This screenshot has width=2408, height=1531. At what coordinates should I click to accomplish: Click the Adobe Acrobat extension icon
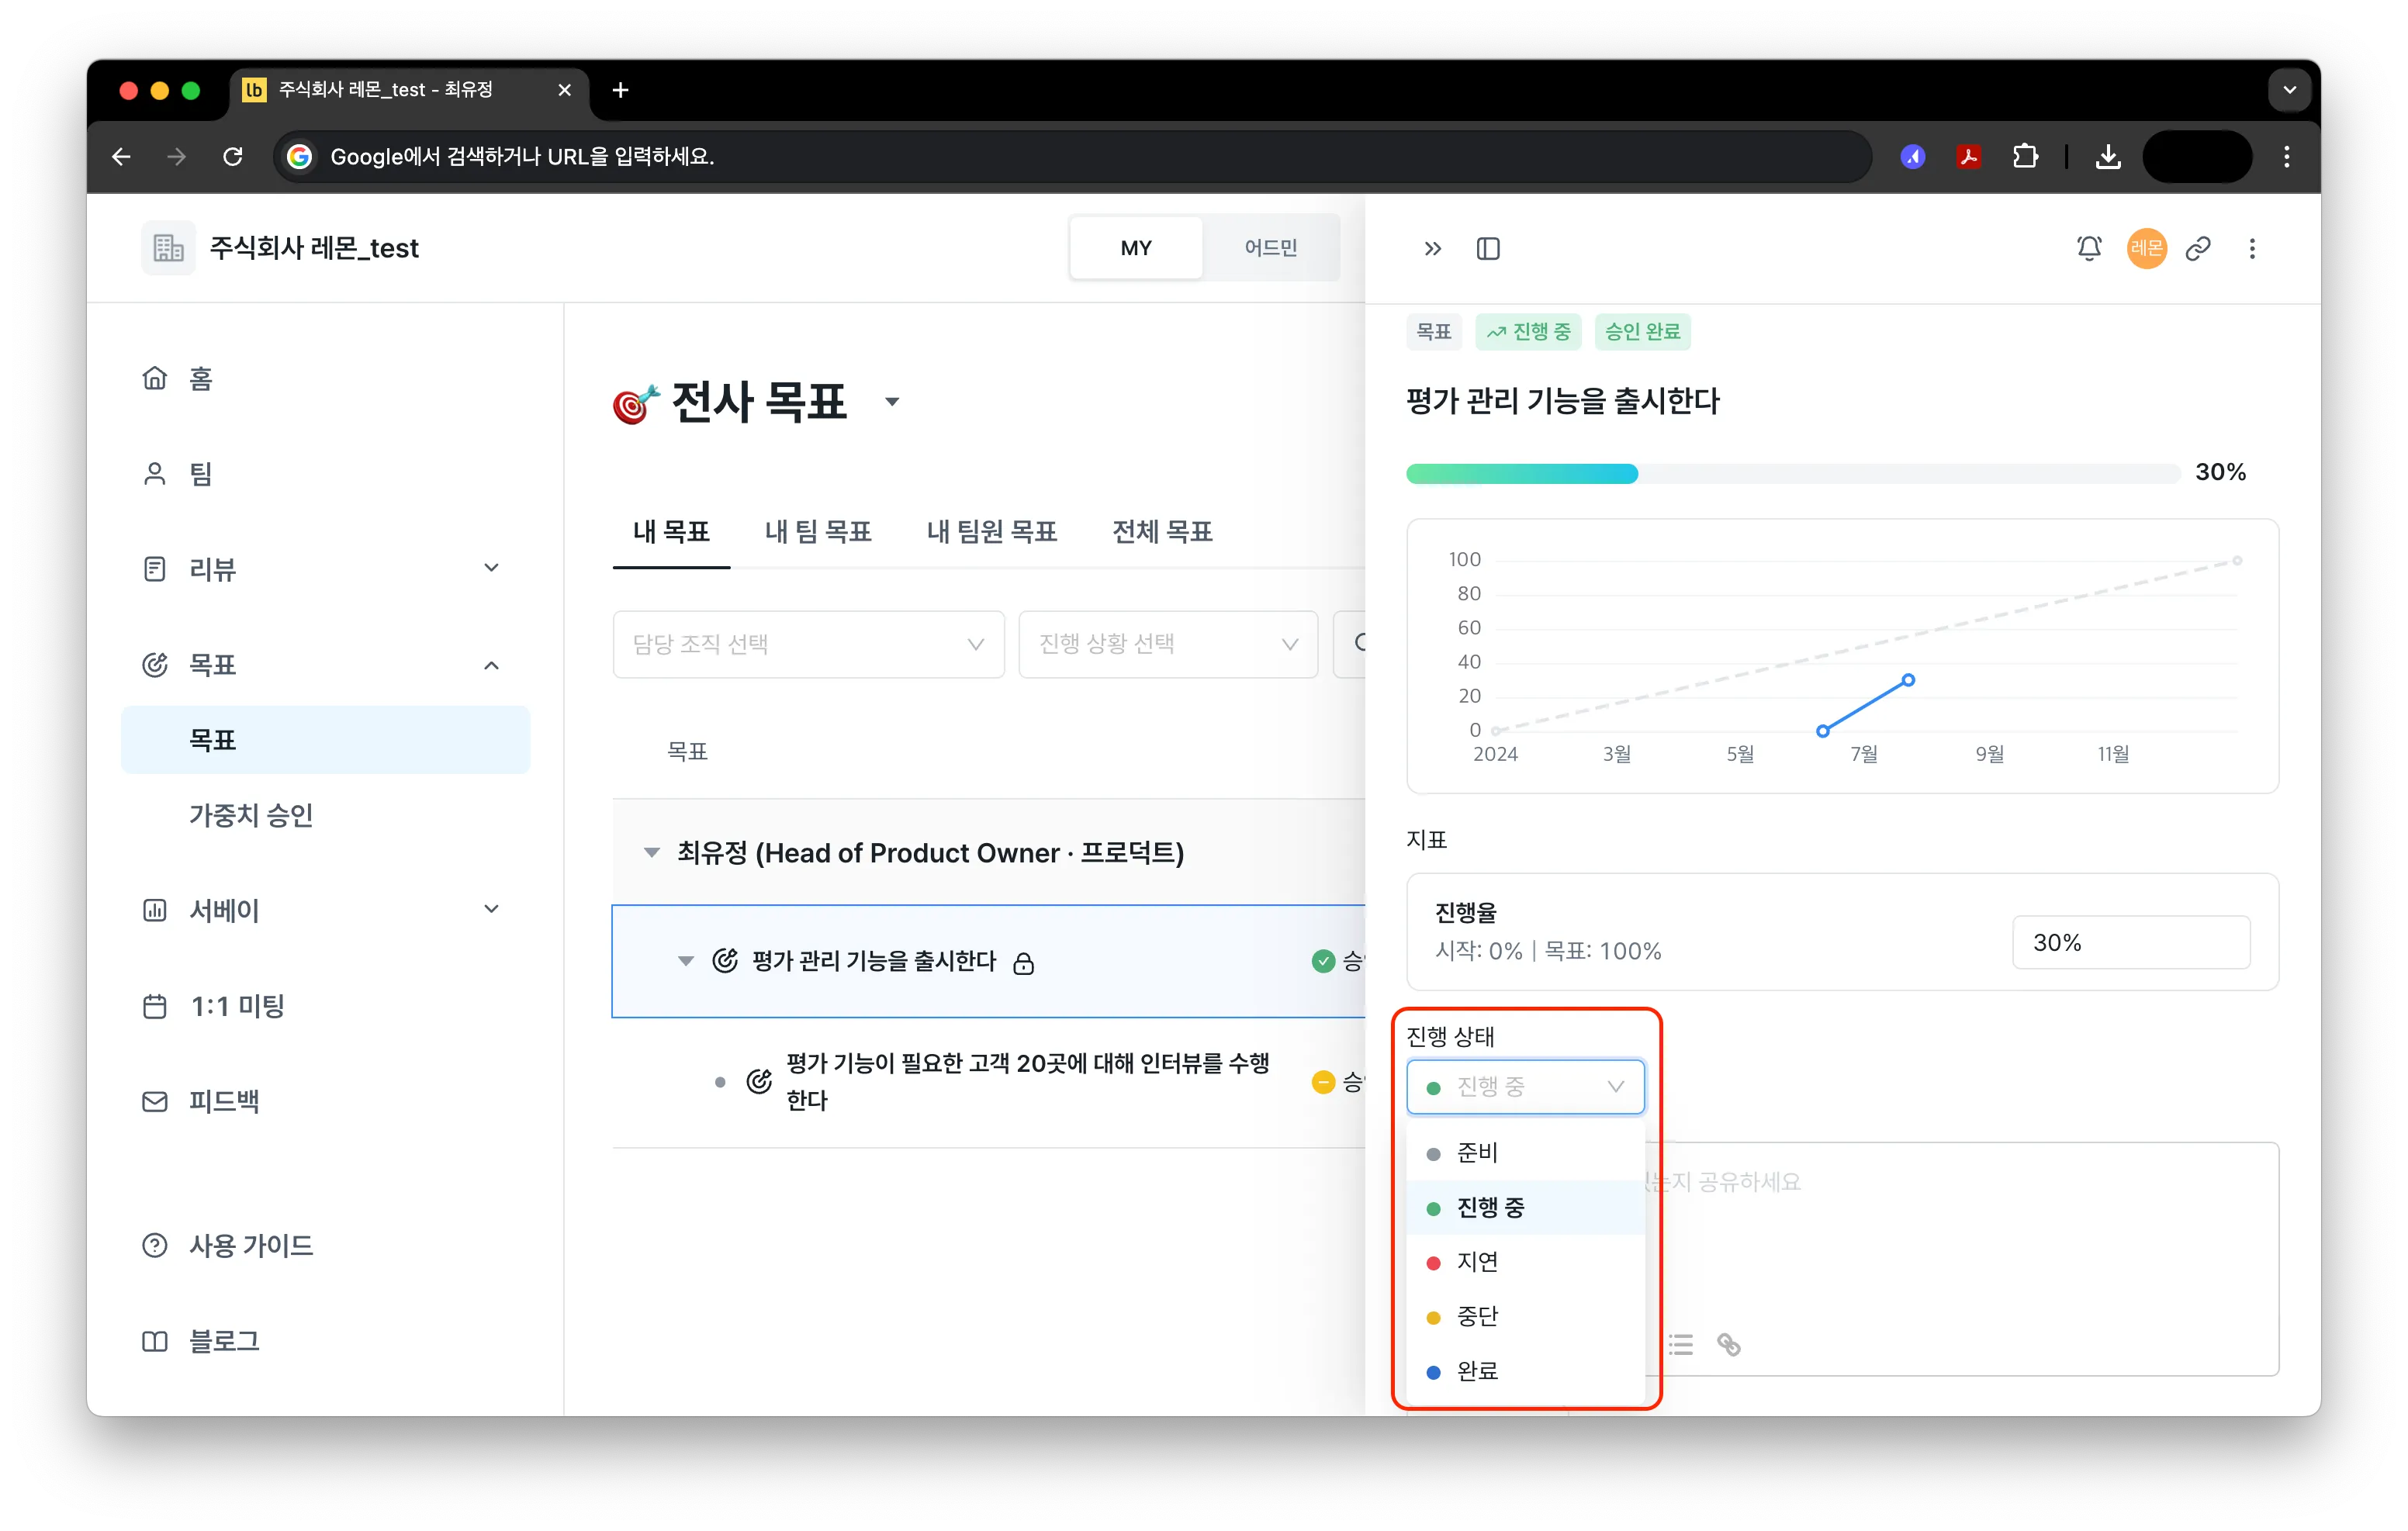pyautogui.click(x=1968, y=156)
